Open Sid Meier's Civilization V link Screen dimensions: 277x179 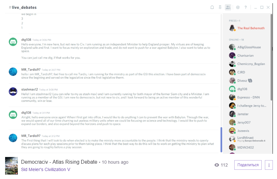(46, 169)
